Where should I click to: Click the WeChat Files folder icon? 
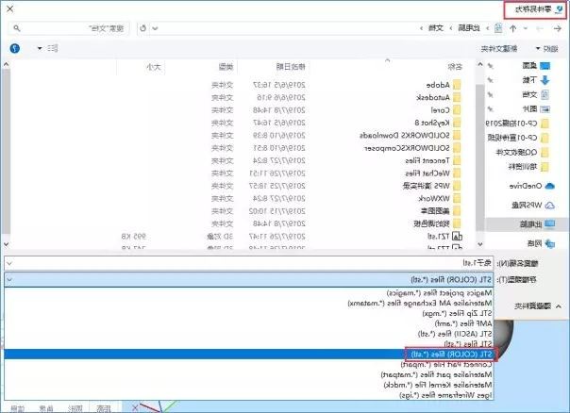457,173
